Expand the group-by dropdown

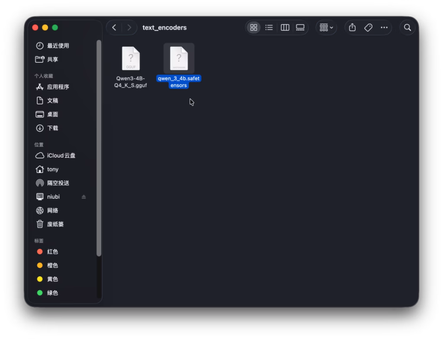326,28
